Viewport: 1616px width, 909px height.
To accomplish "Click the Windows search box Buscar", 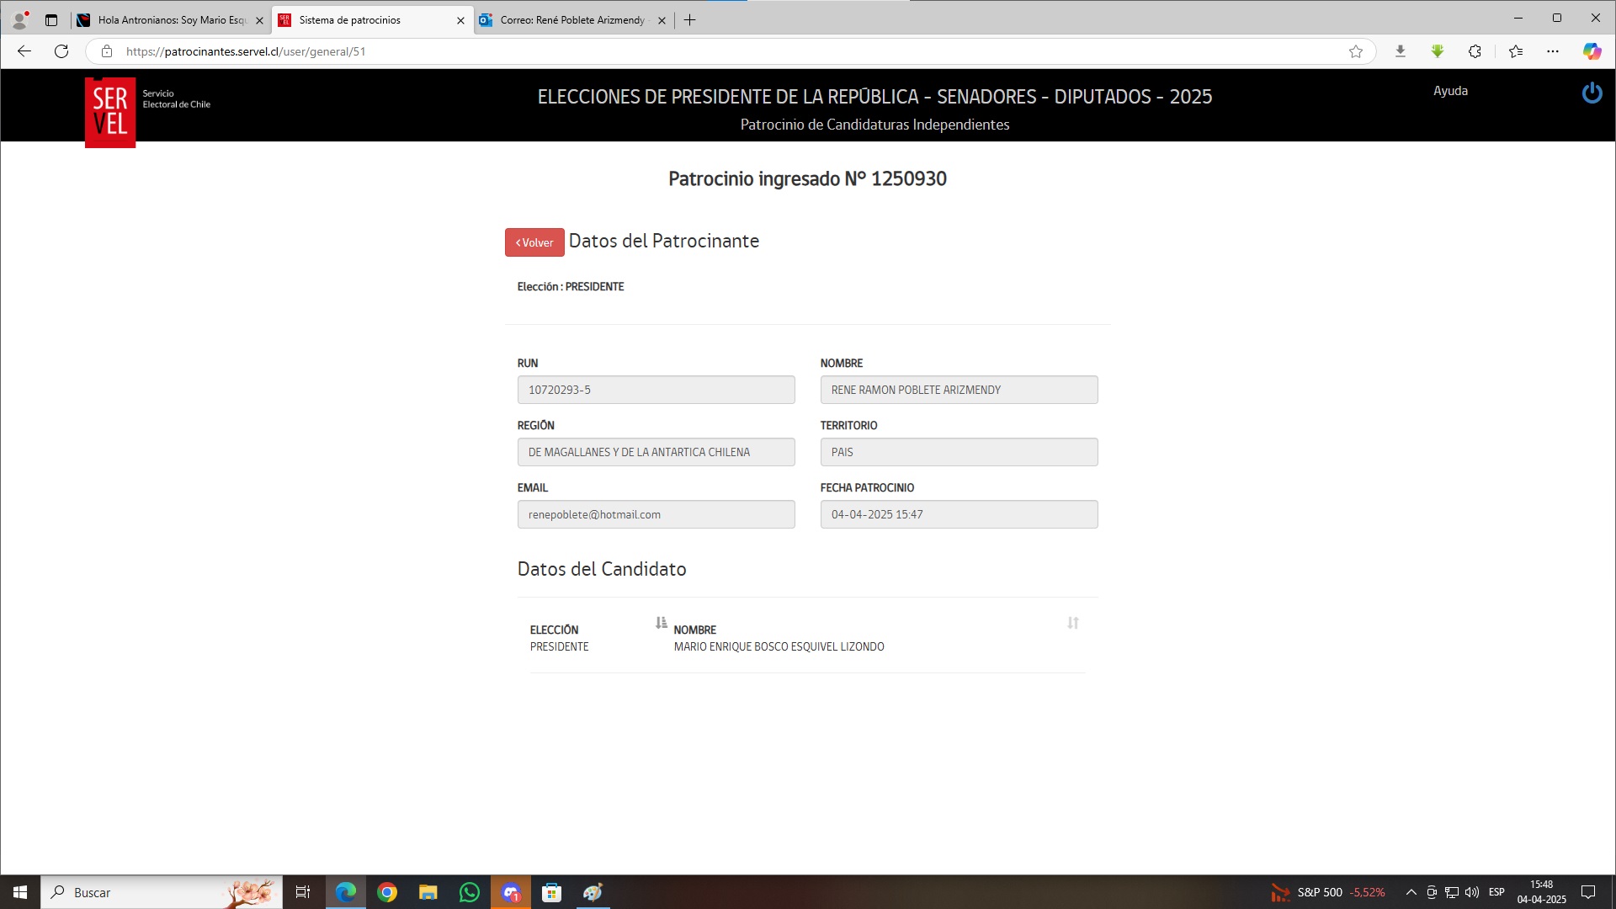I will click(x=162, y=892).
